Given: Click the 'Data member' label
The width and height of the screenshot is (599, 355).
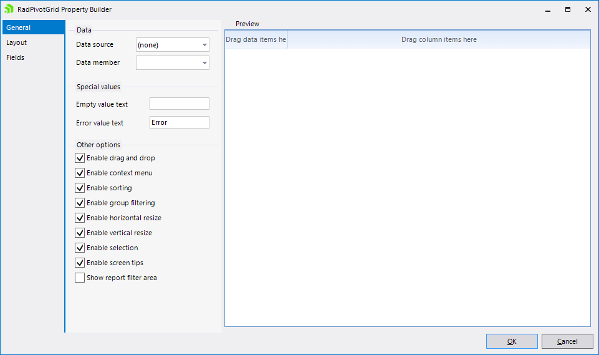Looking at the screenshot, I should (98, 62).
